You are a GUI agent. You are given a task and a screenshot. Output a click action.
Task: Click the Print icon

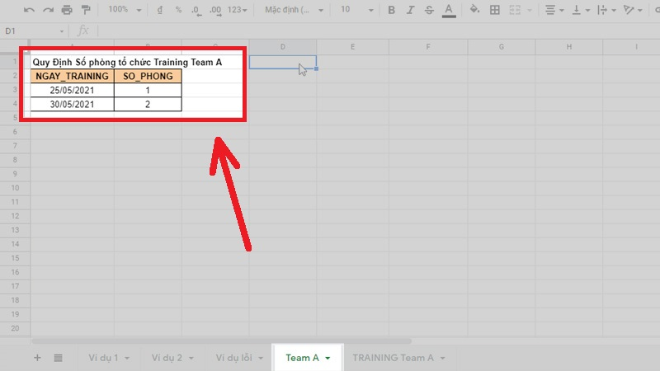tap(67, 11)
